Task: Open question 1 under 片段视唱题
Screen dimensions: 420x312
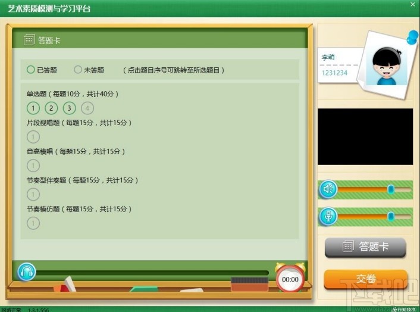Action: click(33, 137)
